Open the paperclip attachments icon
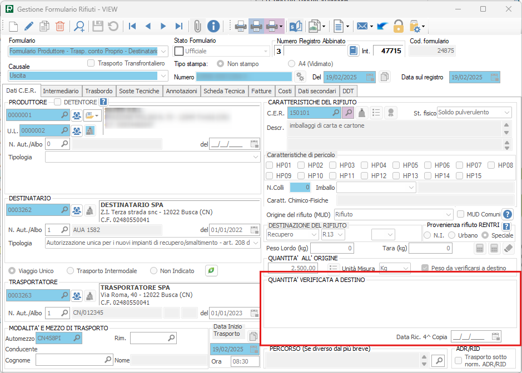Viewport: 522px width, 373px height. click(197, 26)
